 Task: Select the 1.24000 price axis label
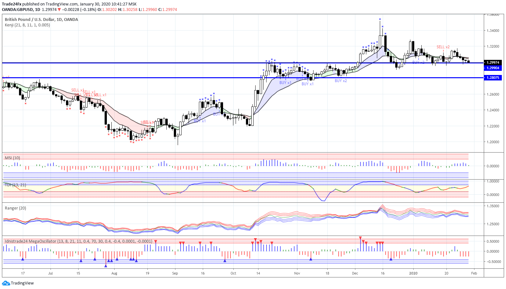tap(493, 110)
